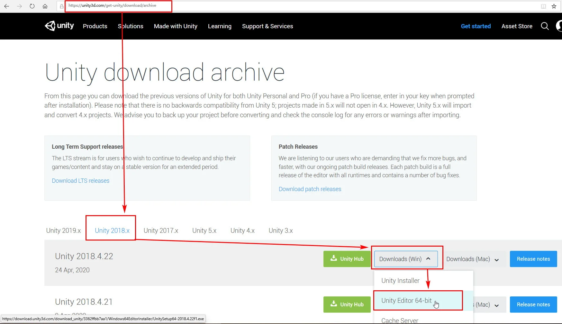Image resolution: width=562 pixels, height=324 pixels.
Task: Expand Downloads (Win) dropdown for 2018.4.22
Action: click(x=405, y=259)
